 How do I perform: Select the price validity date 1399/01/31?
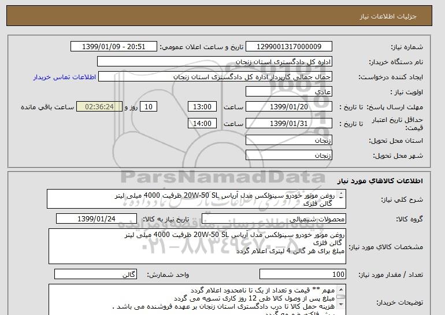tap(289, 124)
